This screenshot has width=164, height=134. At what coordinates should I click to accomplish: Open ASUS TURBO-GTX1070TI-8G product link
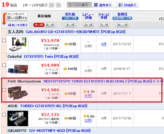pyautogui.click(x=54, y=106)
